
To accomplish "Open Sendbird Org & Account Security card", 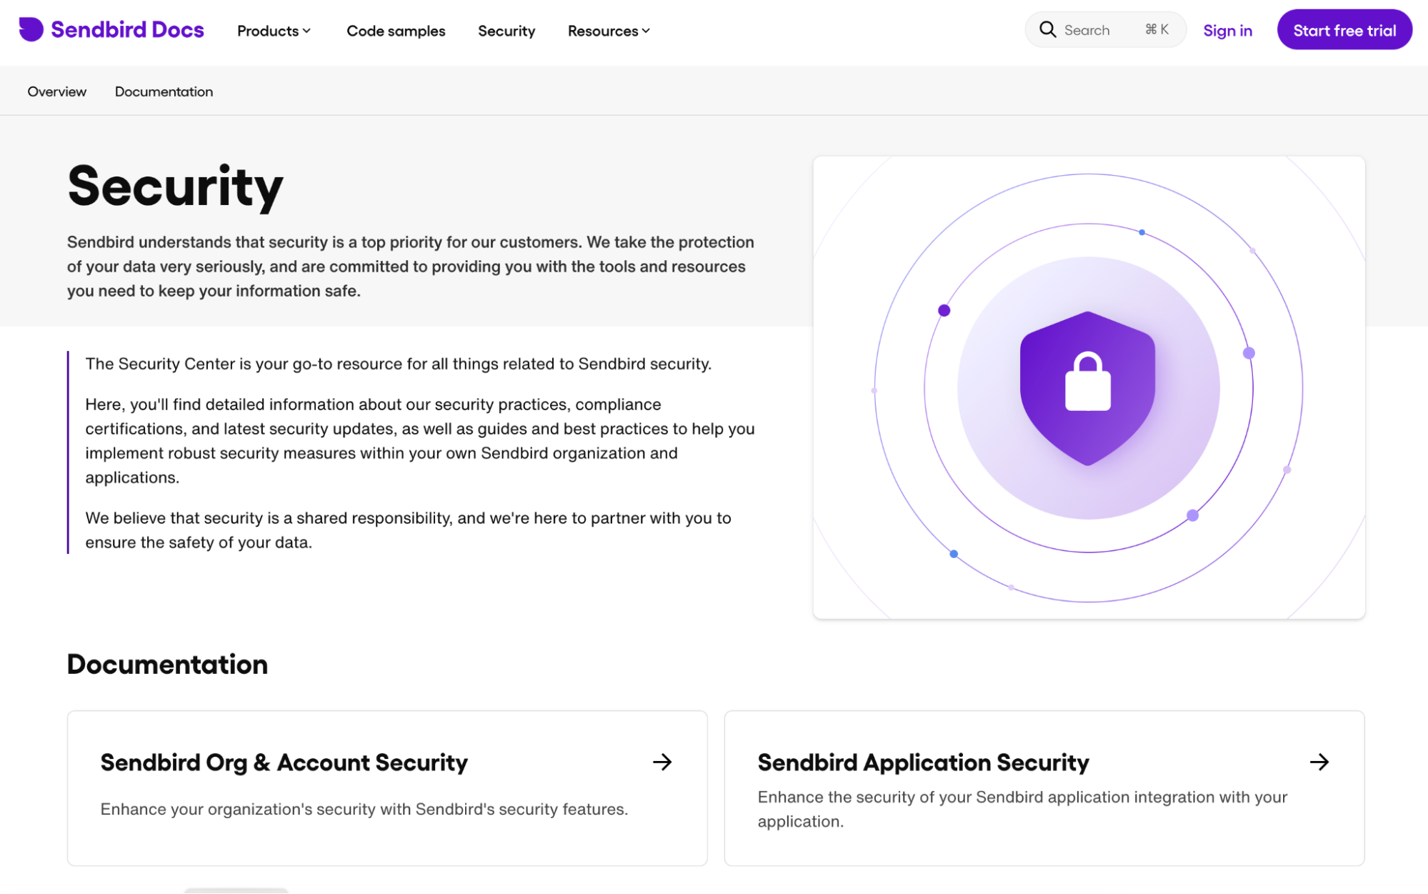I will tap(387, 788).
